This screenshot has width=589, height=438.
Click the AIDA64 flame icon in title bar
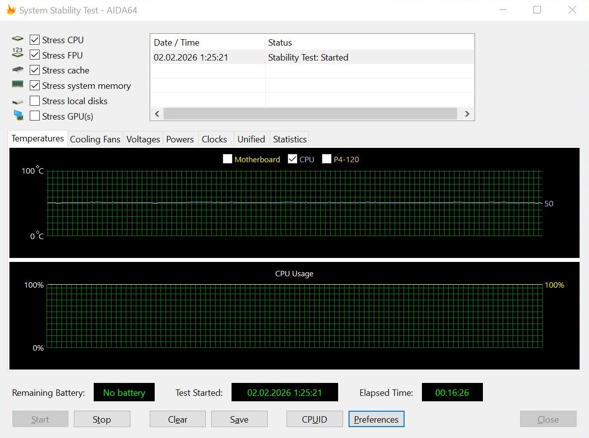[11, 10]
